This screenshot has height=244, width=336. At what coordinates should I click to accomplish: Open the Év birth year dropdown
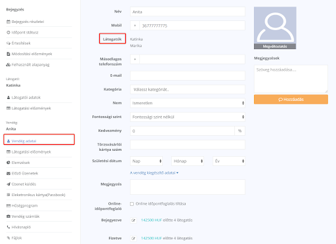click(229, 161)
